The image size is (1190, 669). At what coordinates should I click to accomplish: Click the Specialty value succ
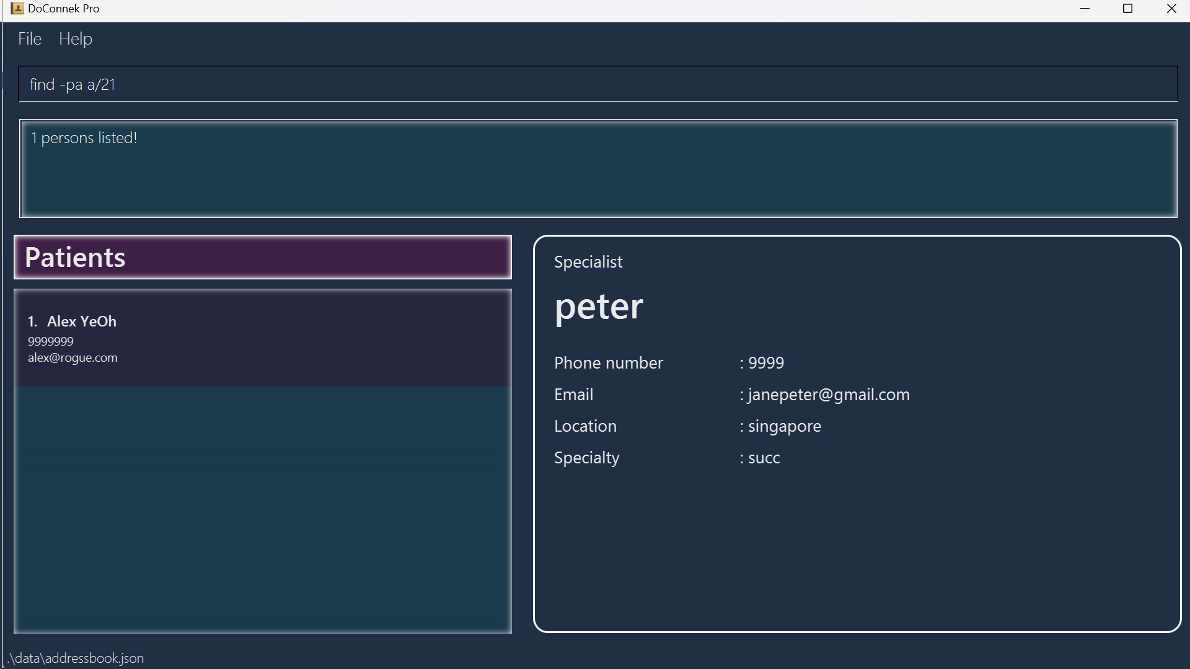click(764, 458)
